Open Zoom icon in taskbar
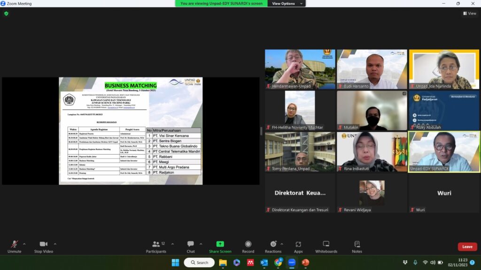The image size is (481, 270). [292, 262]
